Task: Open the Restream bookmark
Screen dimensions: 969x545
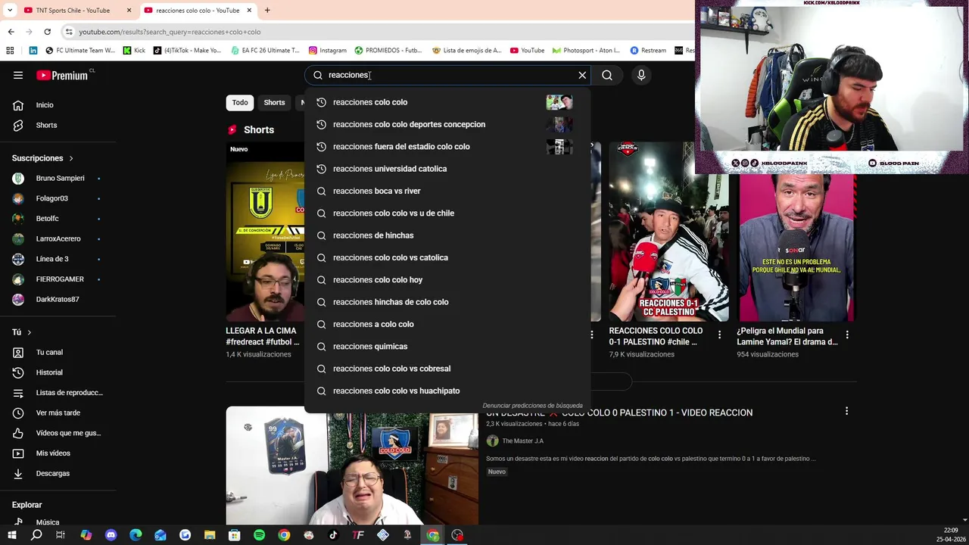Action: (x=648, y=51)
